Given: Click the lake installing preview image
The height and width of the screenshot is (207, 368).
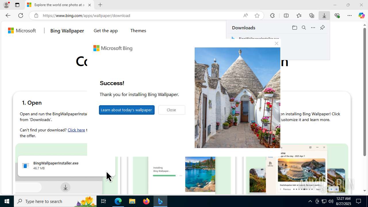Looking at the screenshot, I should point(200,174).
